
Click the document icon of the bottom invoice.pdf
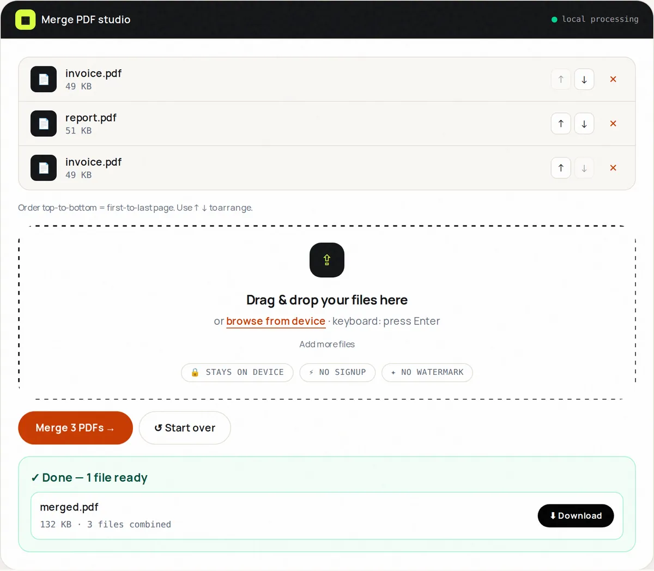point(44,168)
